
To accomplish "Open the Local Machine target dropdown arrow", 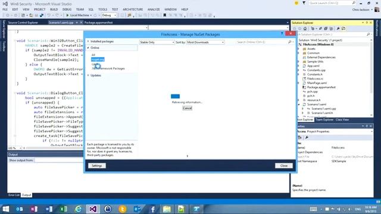I will (x=91, y=15).
